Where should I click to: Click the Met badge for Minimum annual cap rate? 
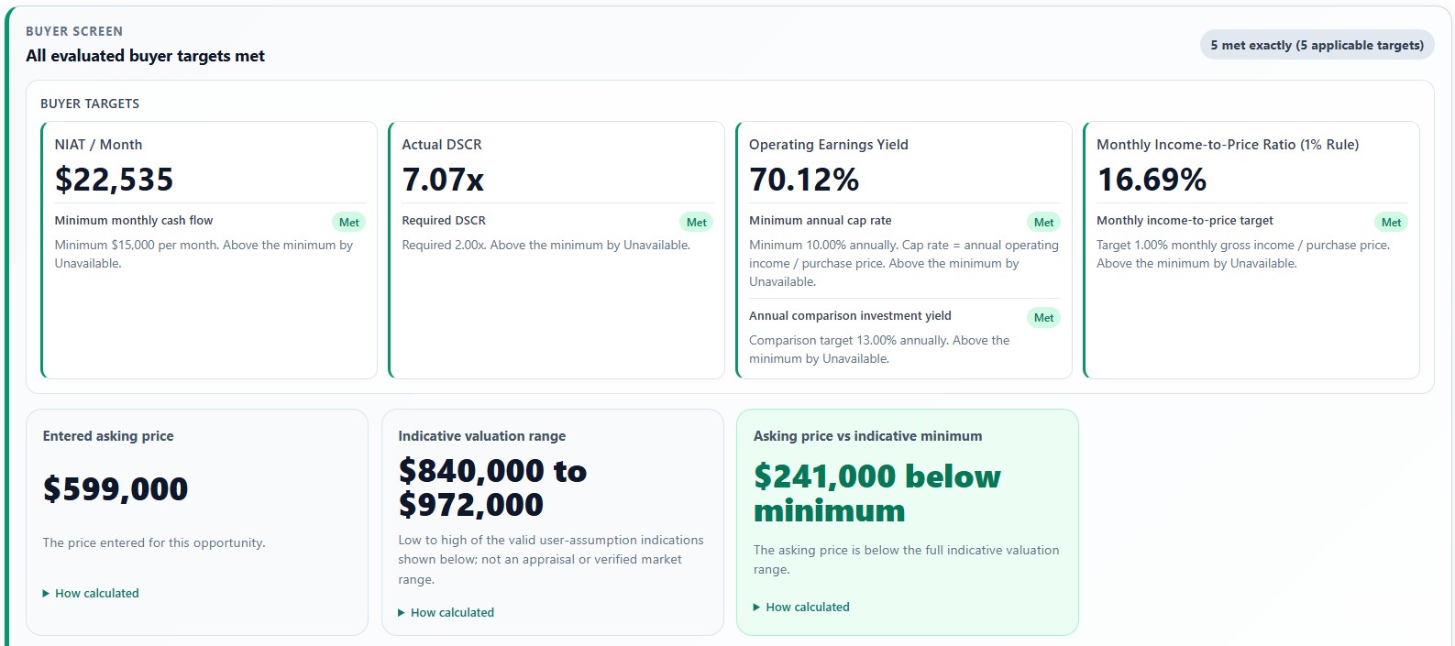[1043, 222]
